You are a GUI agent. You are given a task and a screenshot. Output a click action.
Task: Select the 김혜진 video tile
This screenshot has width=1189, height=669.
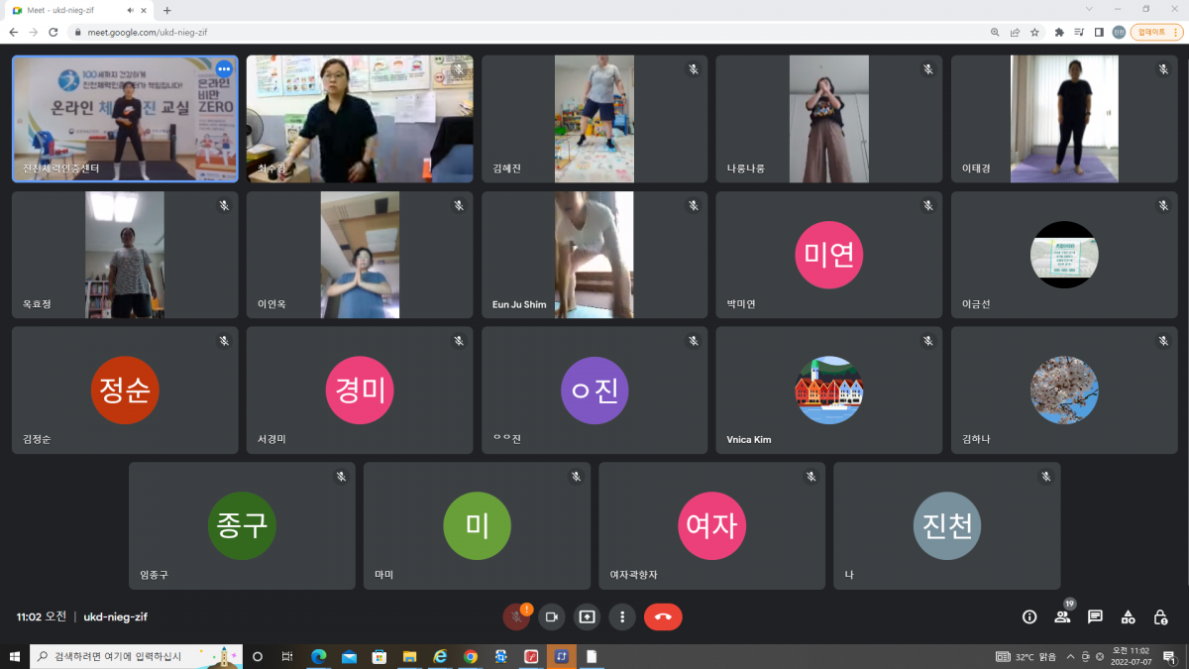594,119
